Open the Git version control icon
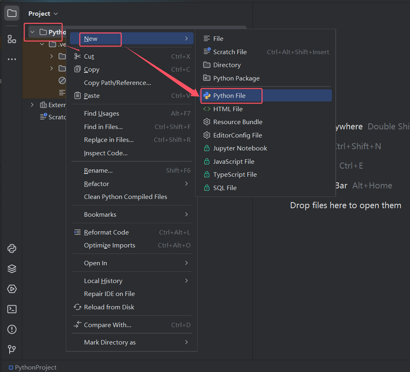This screenshot has width=410, height=372. coord(12,349)
